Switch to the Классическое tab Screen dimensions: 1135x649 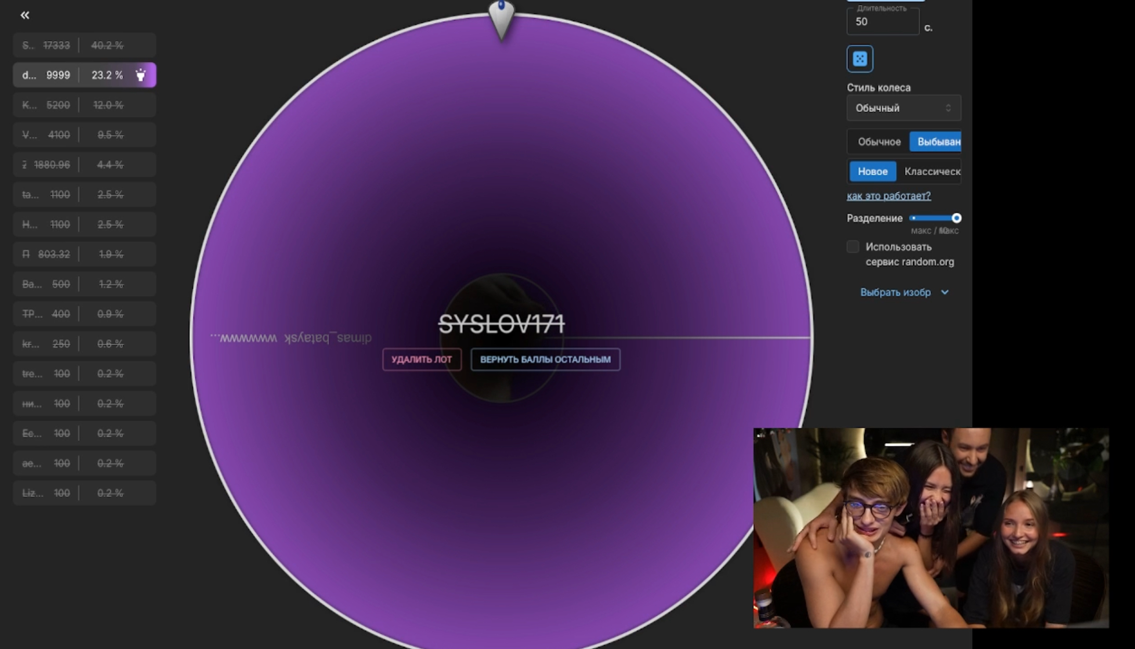(x=932, y=172)
